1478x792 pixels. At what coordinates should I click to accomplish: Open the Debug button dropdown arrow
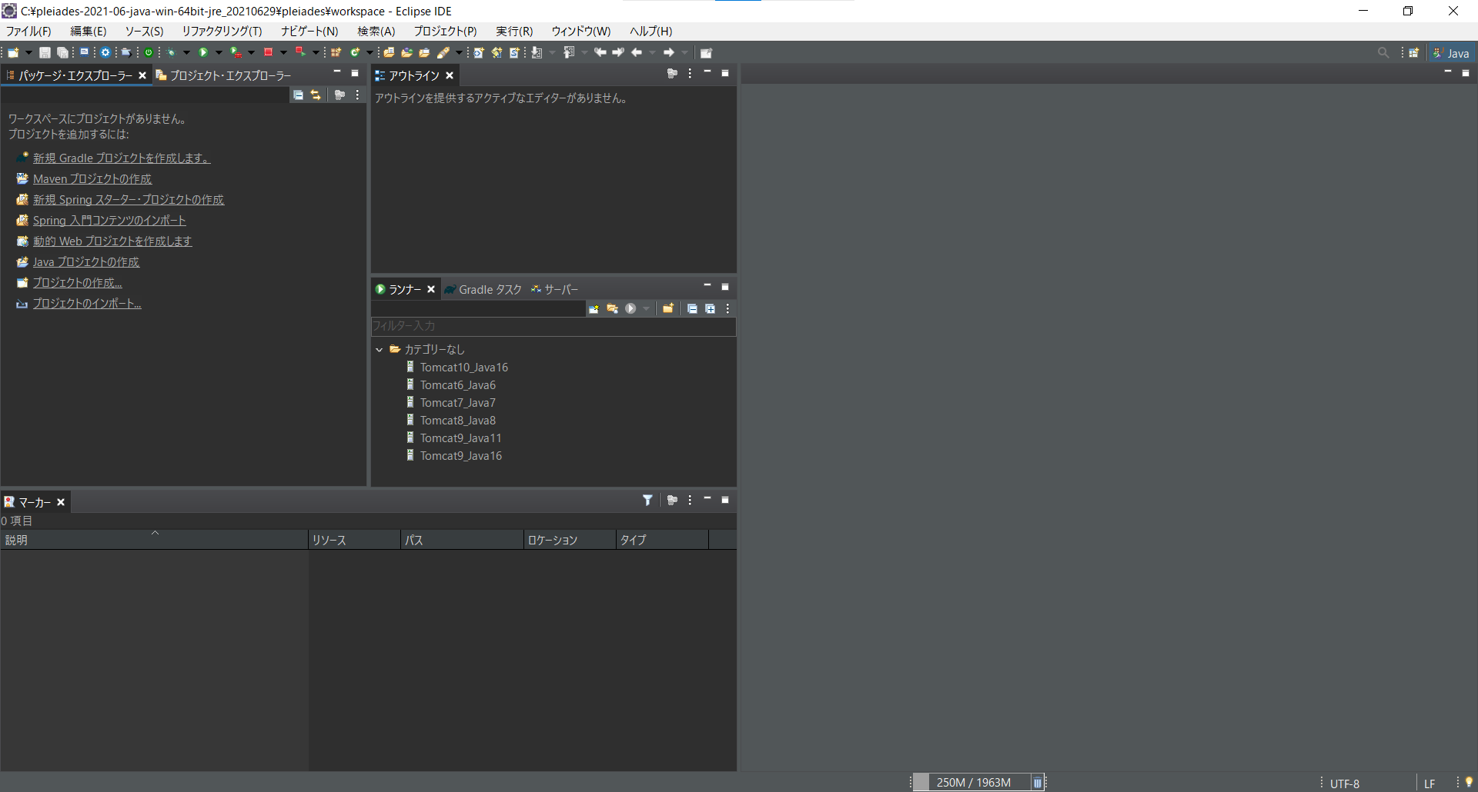pos(186,52)
